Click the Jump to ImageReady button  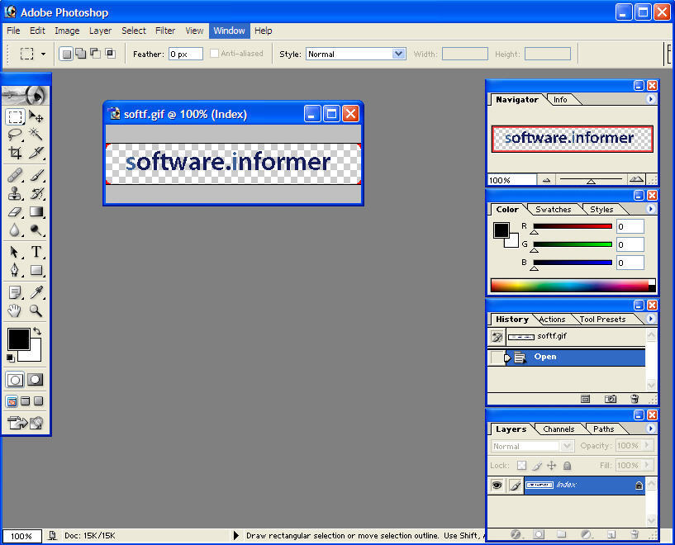pyautogui.click(x=26, y=423)
